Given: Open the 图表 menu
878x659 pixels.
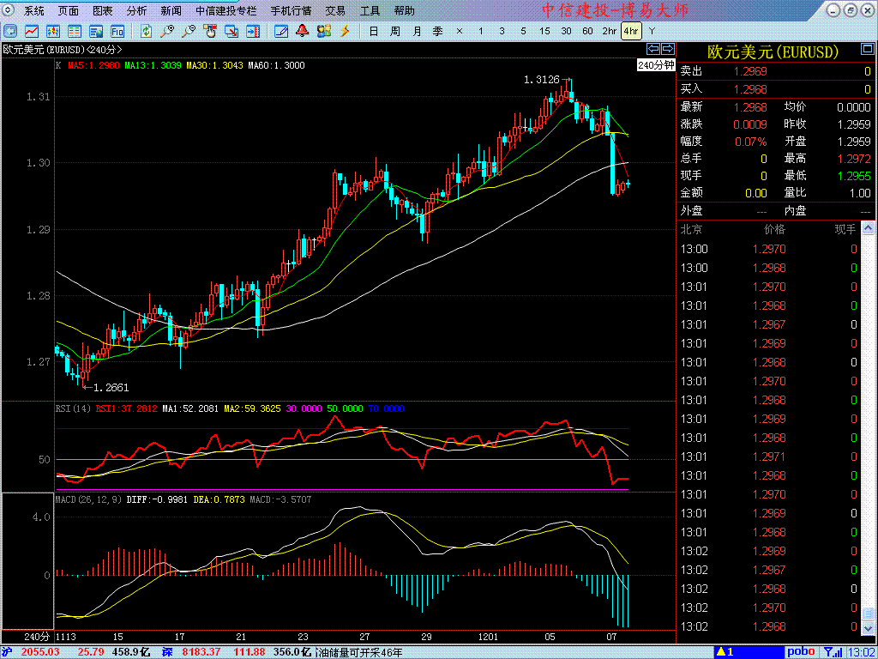Looking at the screenshot, I should pos(103,10).
